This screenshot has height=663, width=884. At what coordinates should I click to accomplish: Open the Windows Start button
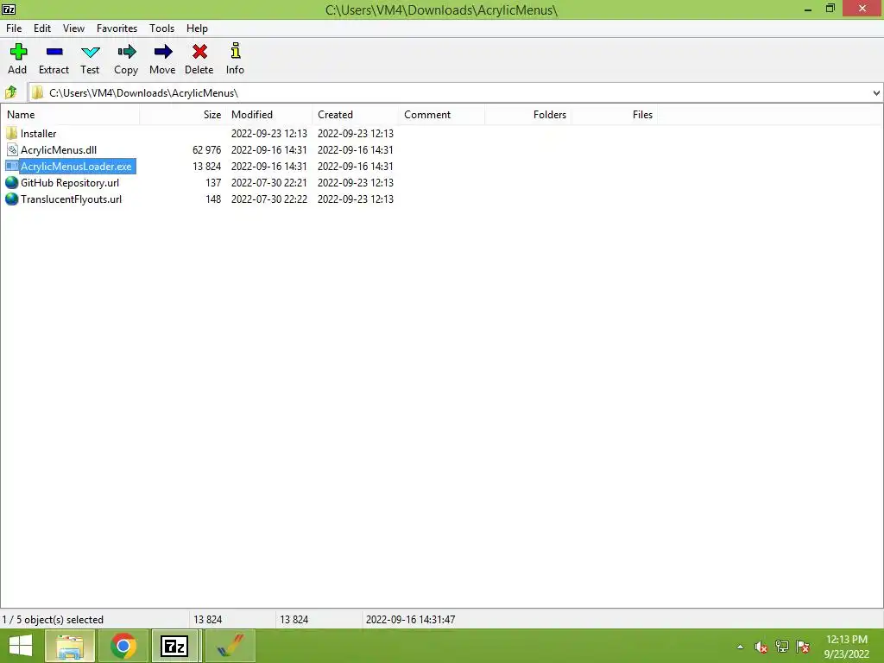21,646
